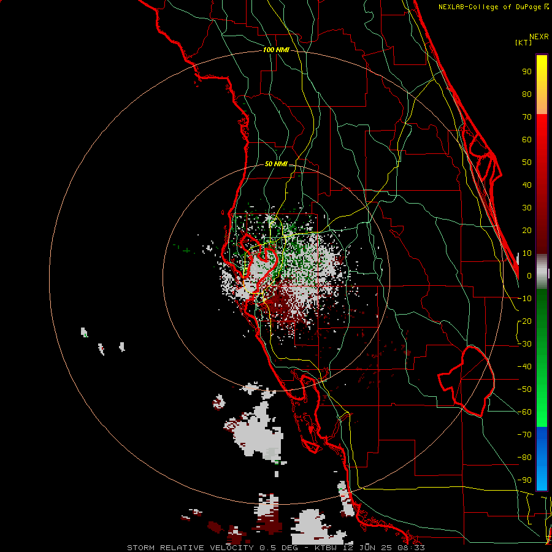Click the -60 knot scale label
The width and height of the screenshot is (552, 552).
(524, 412)
